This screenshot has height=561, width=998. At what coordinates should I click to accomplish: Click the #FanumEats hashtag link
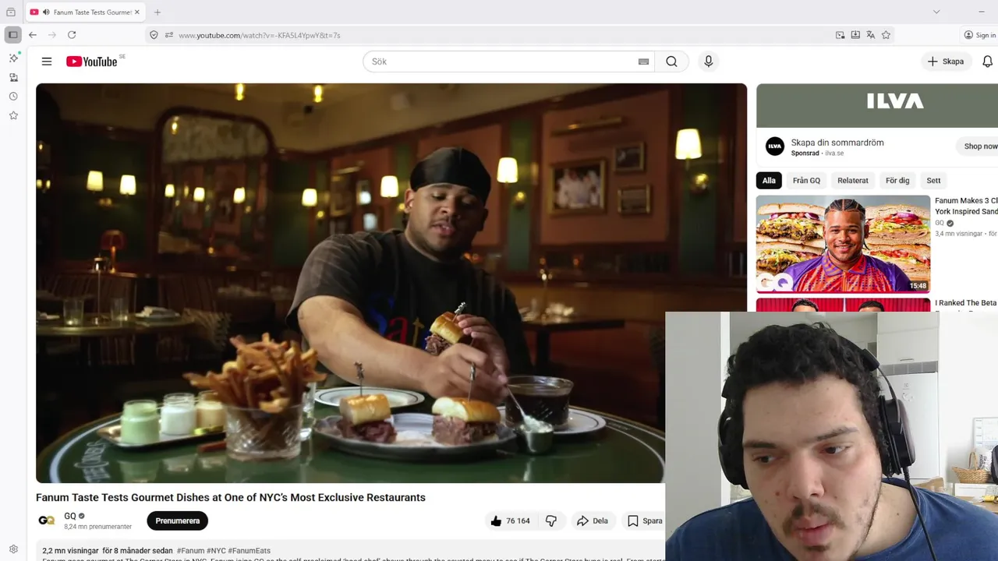tap(249, 551)
